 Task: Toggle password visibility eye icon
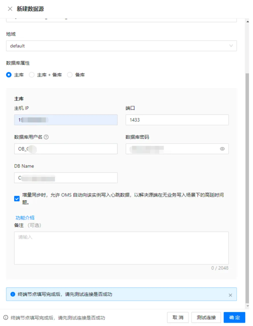tap(222, 149)
